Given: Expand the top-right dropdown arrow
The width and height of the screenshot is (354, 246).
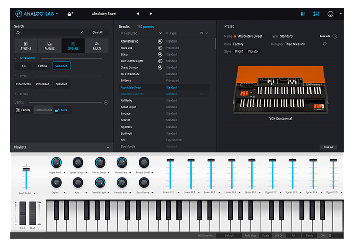Looking at the screenshot, I should coord(341,14).
